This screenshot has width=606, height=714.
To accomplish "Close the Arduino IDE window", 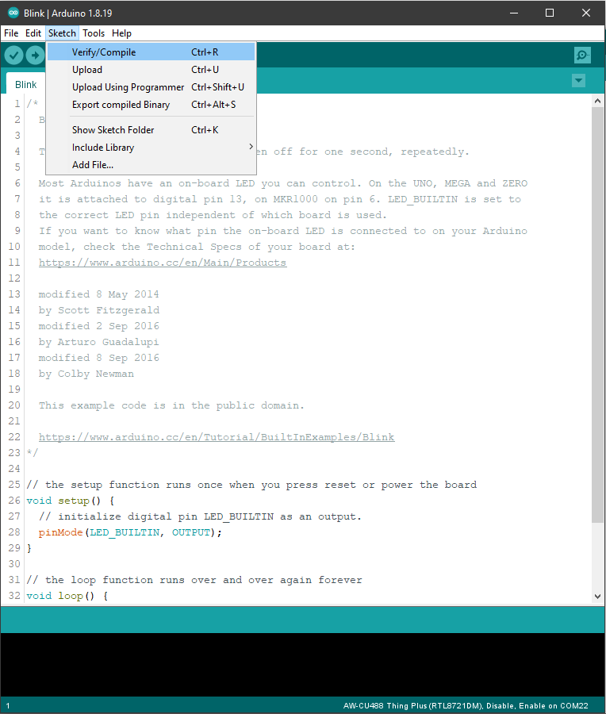I will 586,13.
